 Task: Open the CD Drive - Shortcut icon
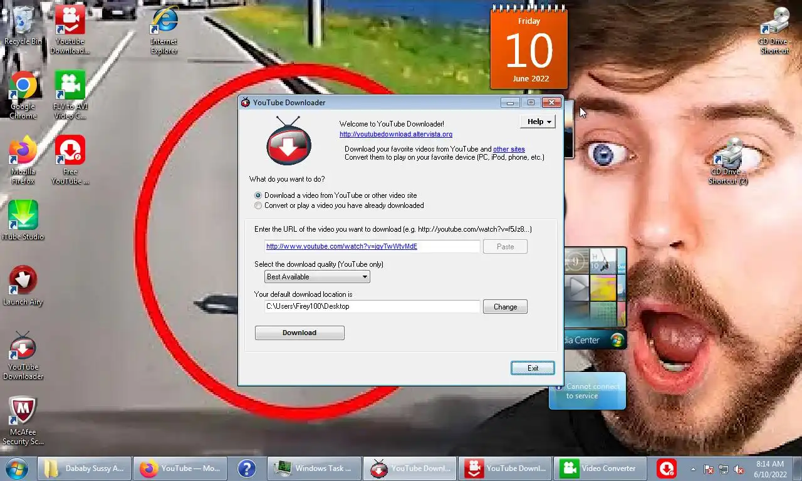(775, 29)
